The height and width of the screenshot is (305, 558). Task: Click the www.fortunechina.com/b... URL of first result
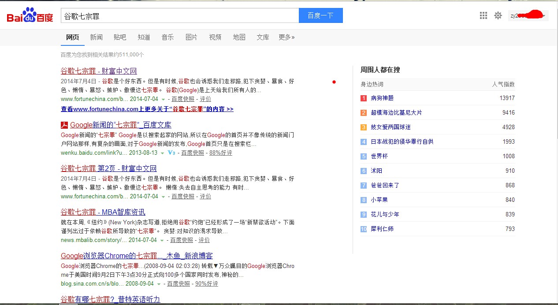point(94,99)
